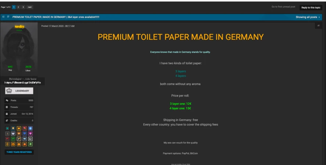
Task: Click the blue 'S' award badge
Action: point(31,128)
